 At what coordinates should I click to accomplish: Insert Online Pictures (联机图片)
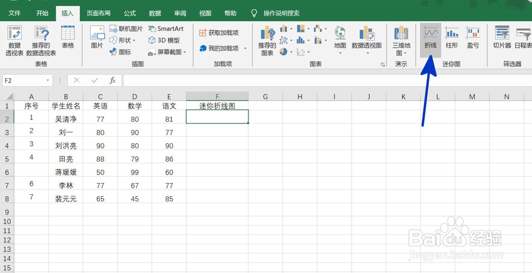pos(126,29)
